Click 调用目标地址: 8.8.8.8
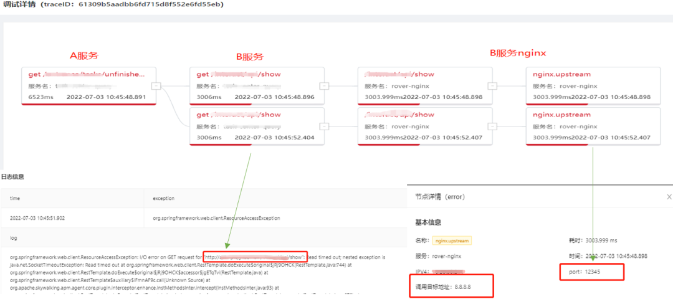 pyautogui.click(x=444, y=286)
